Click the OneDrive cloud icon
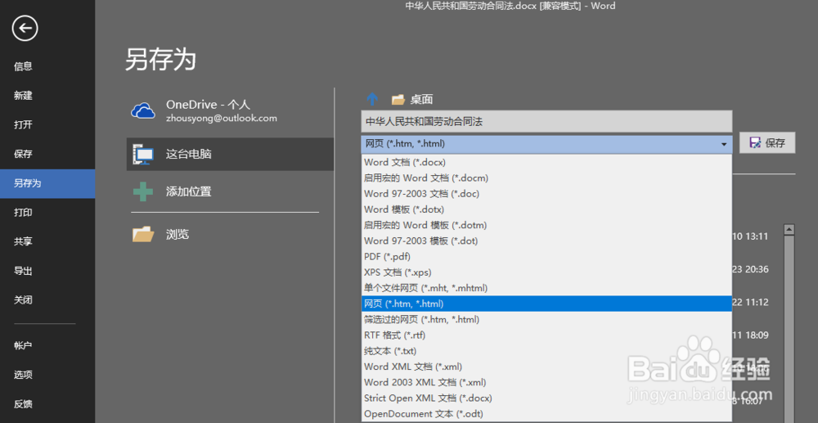Image resolution: width=818 pixels, height=423 pixels. pyautogui.click(x=143, y=110)
